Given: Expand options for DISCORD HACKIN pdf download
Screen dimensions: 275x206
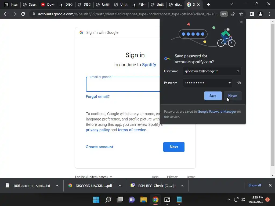Looking at the screenshot, I should tap(120, 186).
